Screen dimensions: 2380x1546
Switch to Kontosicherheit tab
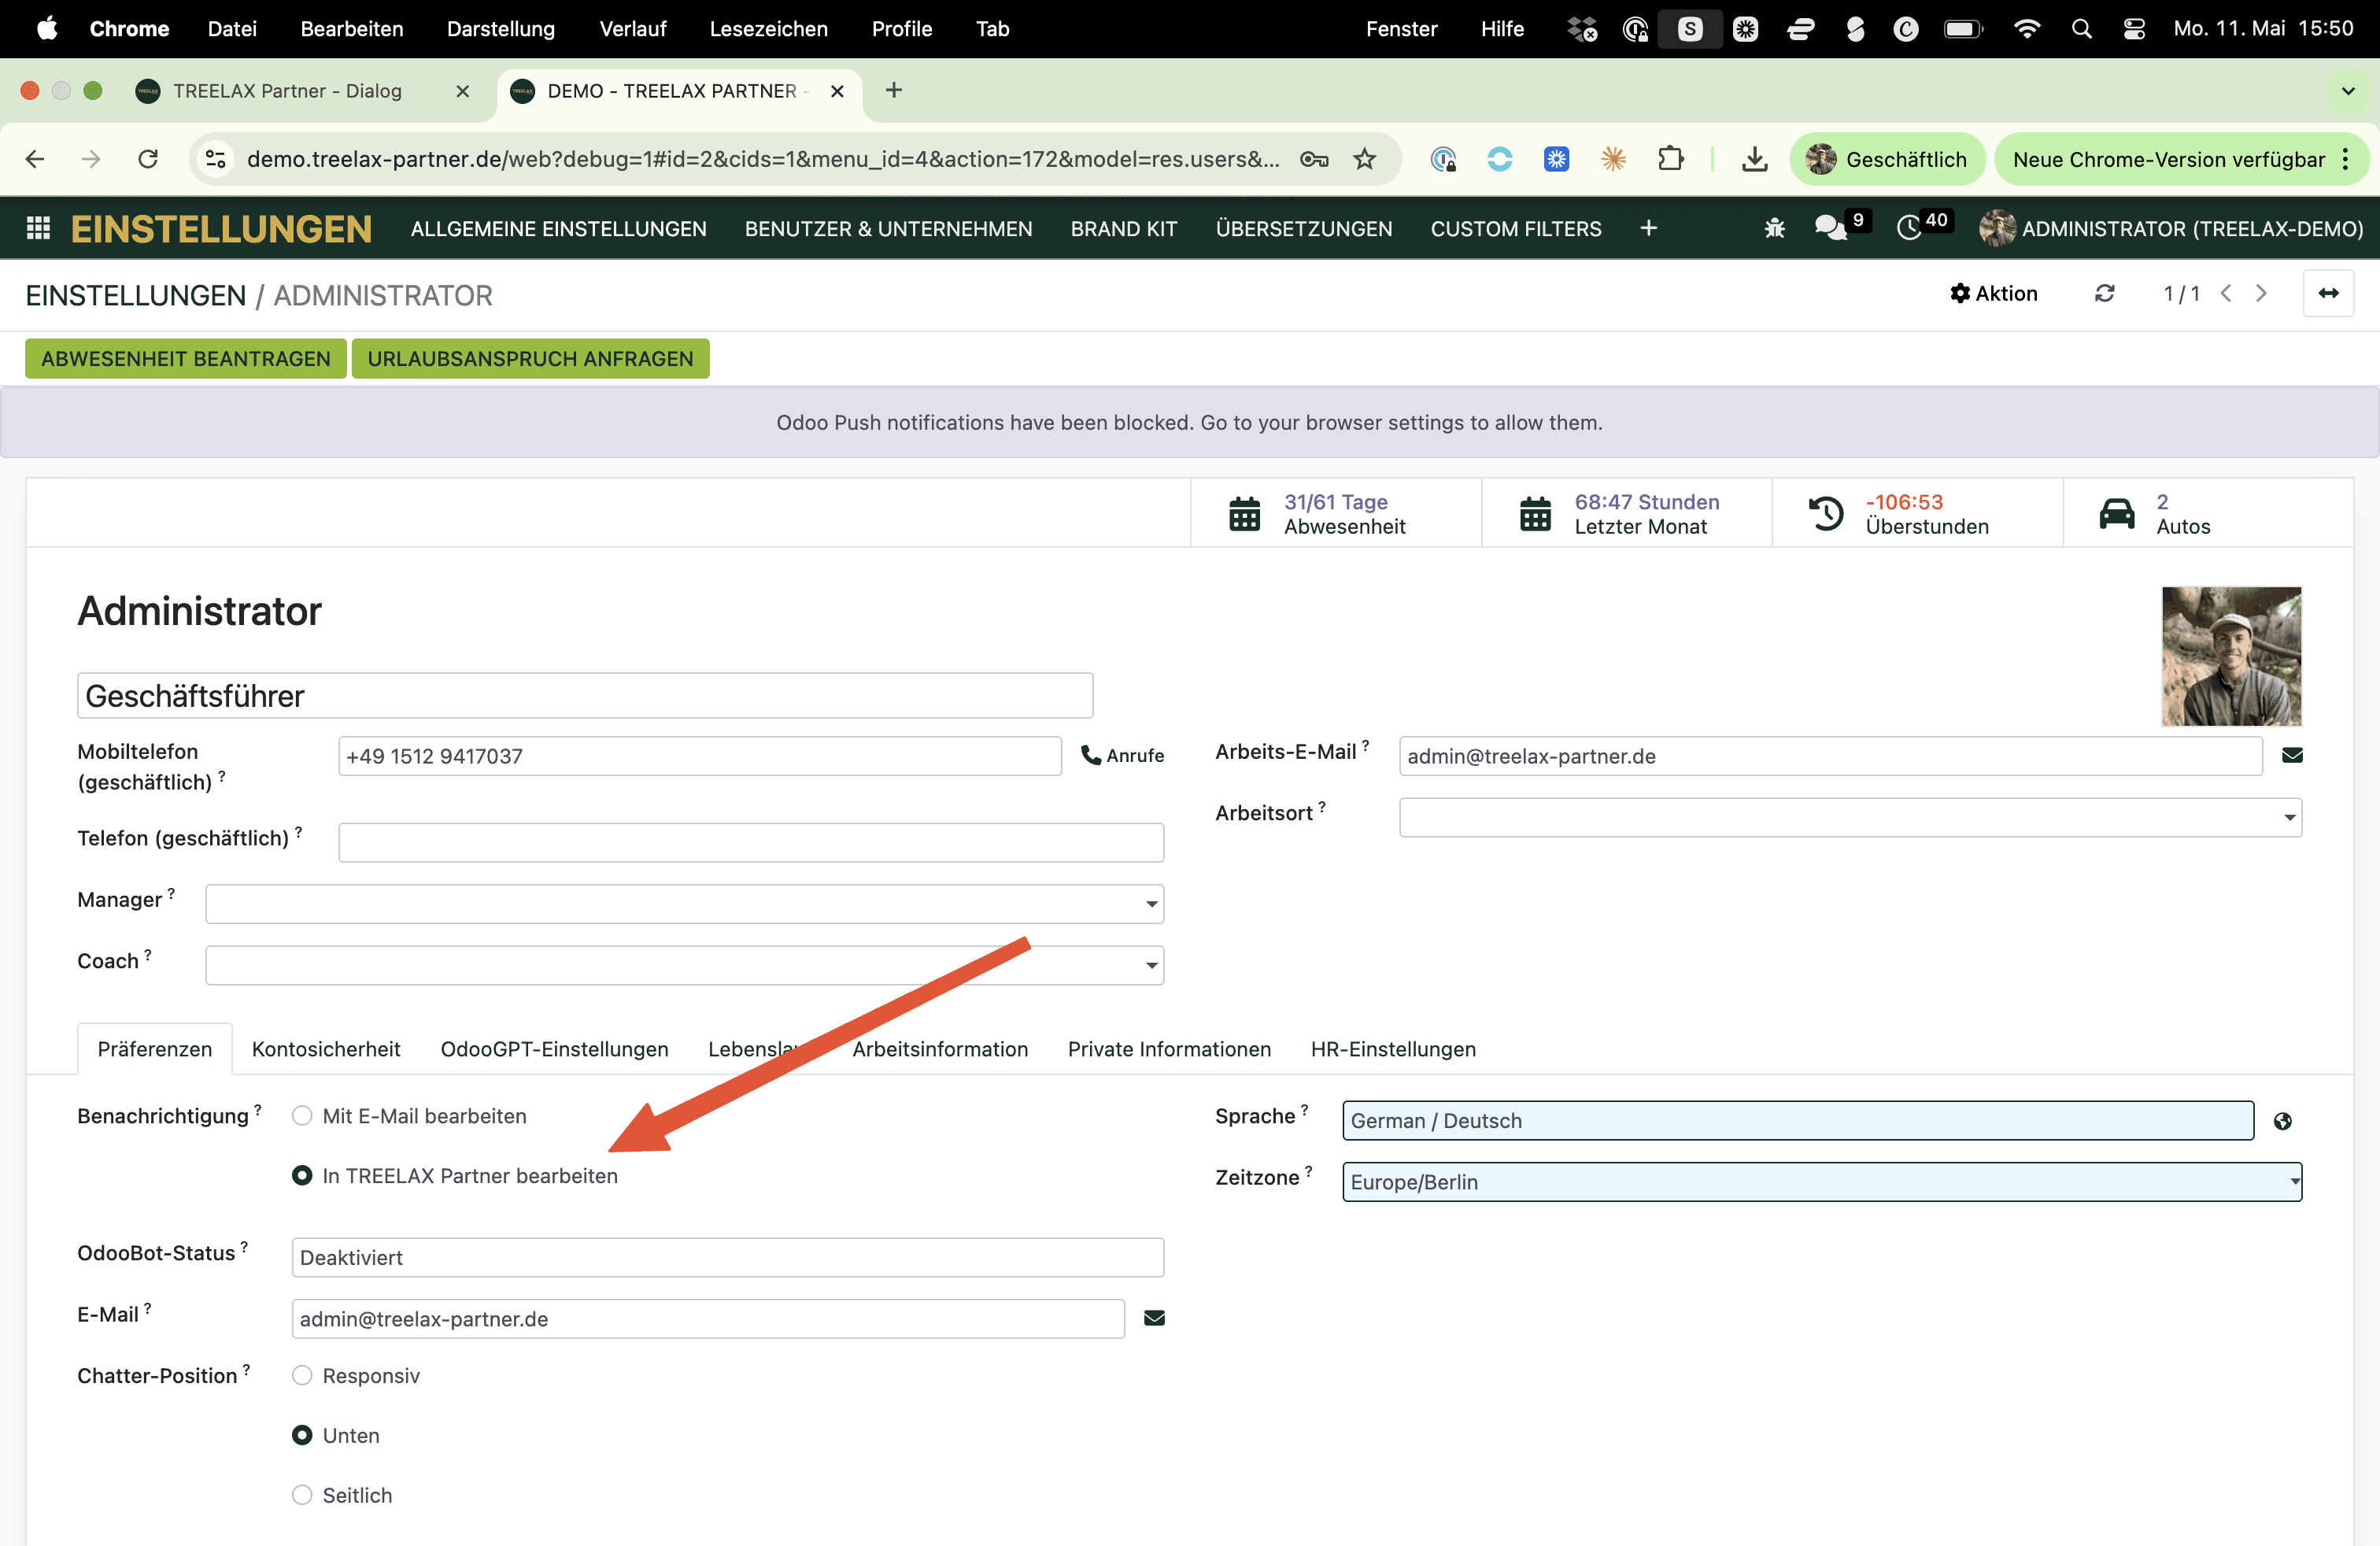coord(326,1049)
